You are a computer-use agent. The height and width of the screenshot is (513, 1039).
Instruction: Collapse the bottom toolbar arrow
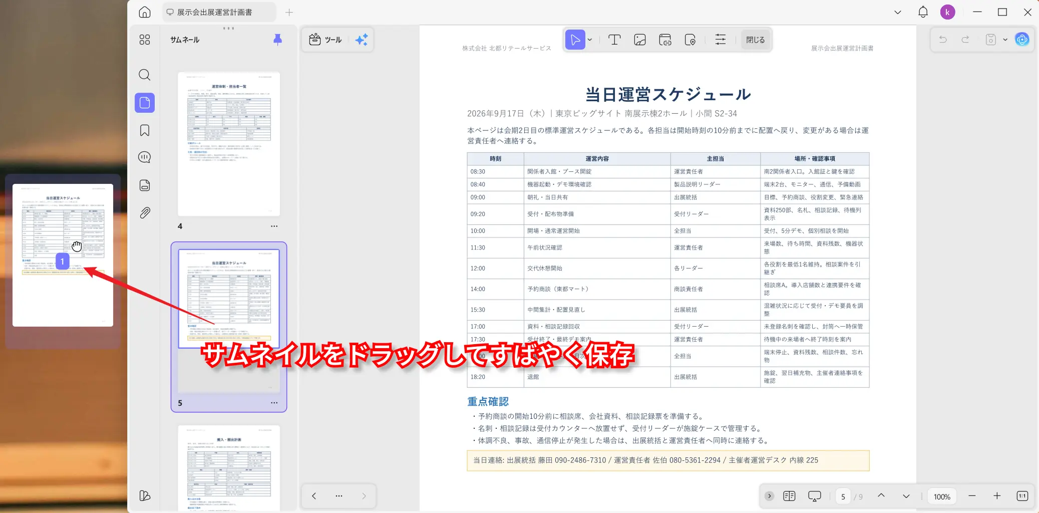pyautogui.click(x=770, y=496)
